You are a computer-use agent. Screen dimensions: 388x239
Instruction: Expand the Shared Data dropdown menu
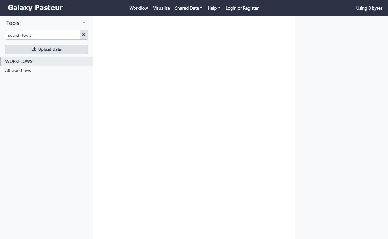pos(189,8)
